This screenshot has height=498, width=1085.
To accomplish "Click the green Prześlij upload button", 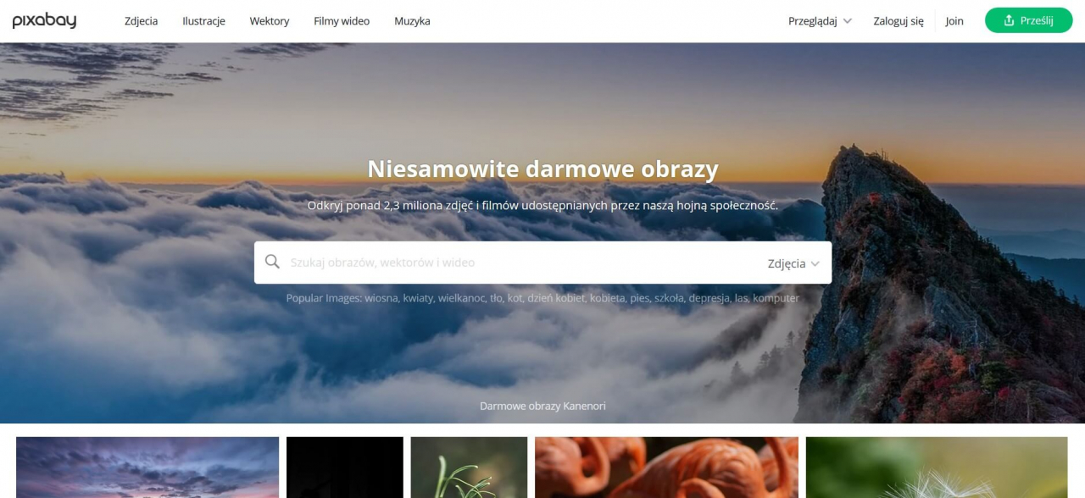I will point(1028,21).
